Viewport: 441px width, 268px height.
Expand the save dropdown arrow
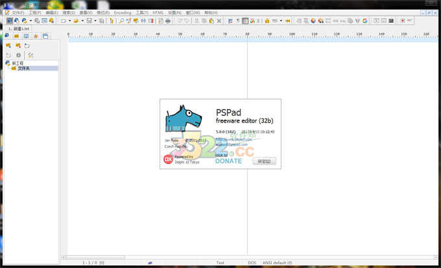pyautogui.click(x=95, y=21)
